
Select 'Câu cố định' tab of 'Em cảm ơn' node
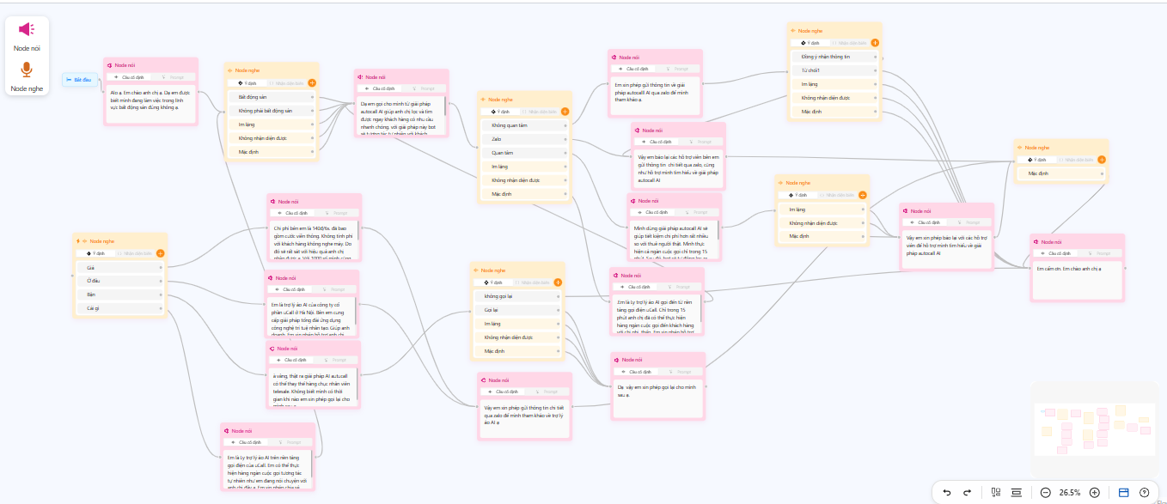point(1055,253)
